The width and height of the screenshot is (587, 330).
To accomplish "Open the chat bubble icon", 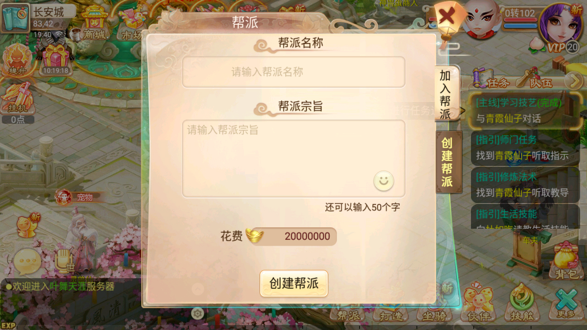I will pyautogui.click(x=27, y=262).
